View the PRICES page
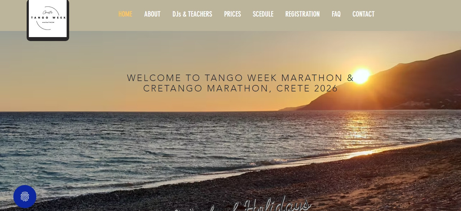This screenshot has height=211, width=461. click(232, 14)
